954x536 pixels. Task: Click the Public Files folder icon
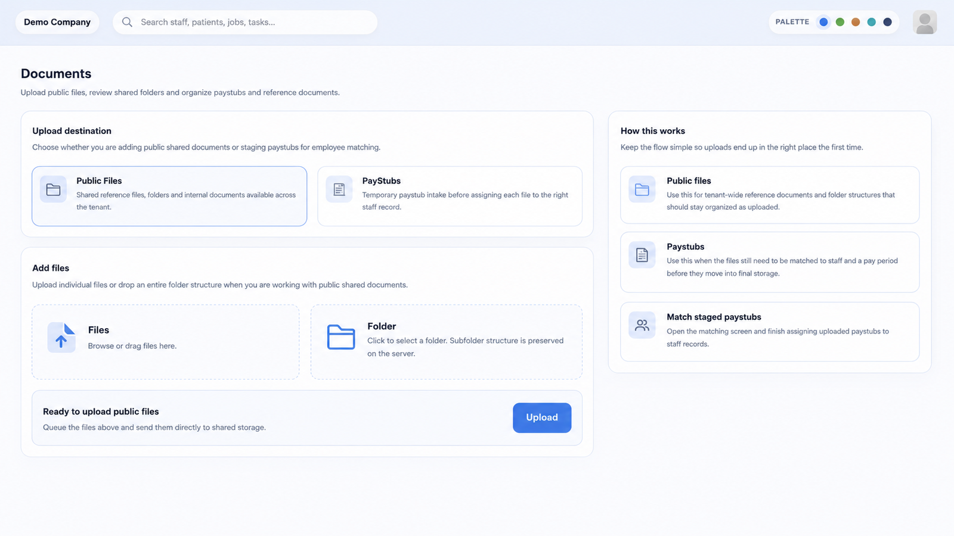coord(54,189)
